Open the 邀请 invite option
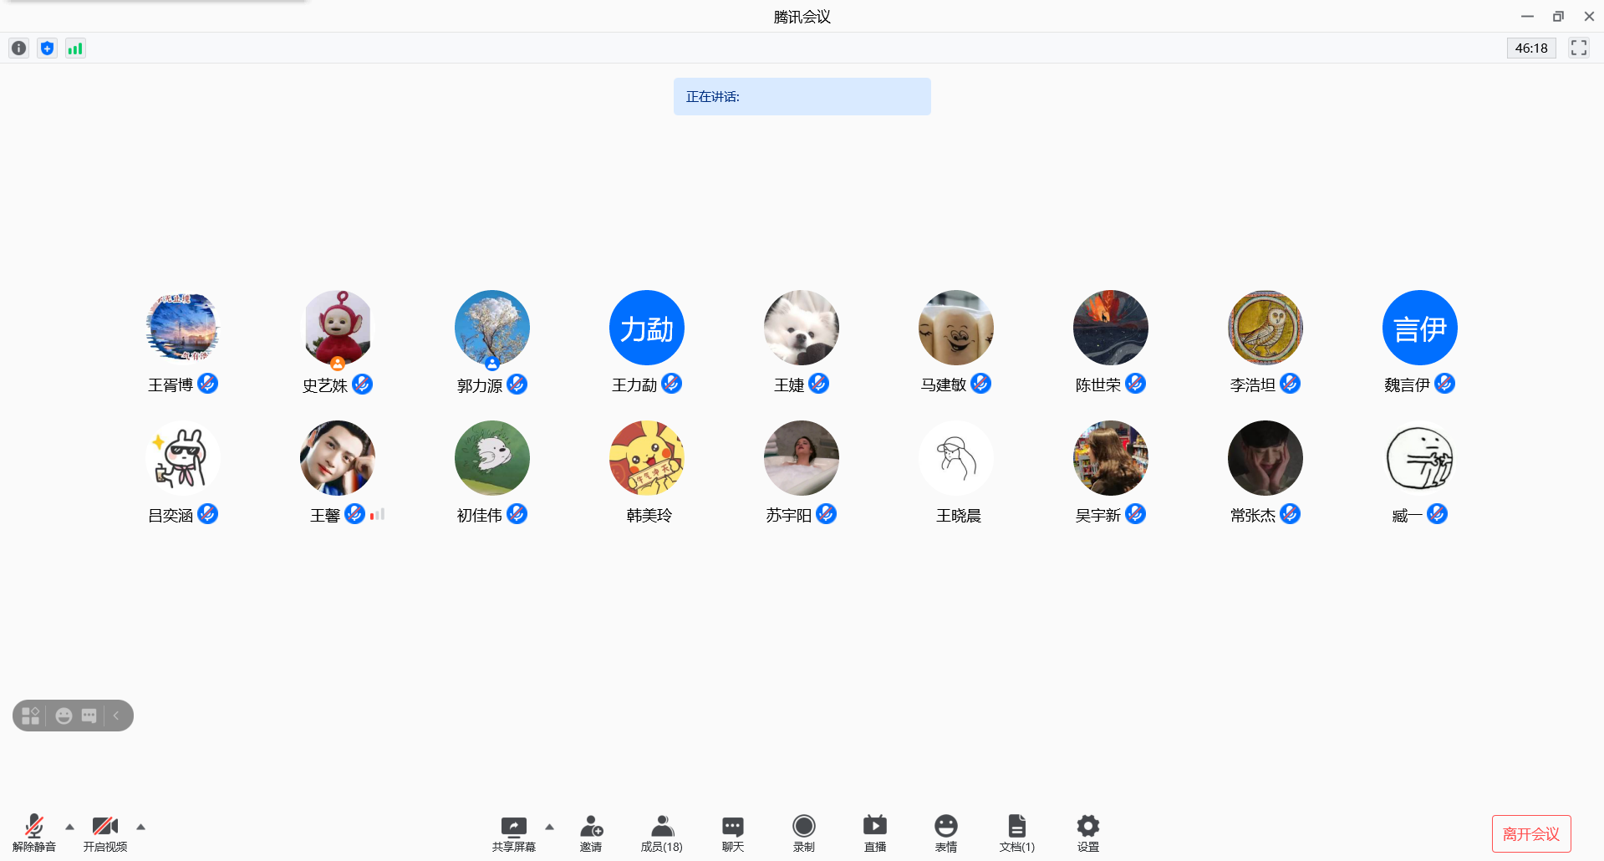1604x861 pixels. coord(591,833)
